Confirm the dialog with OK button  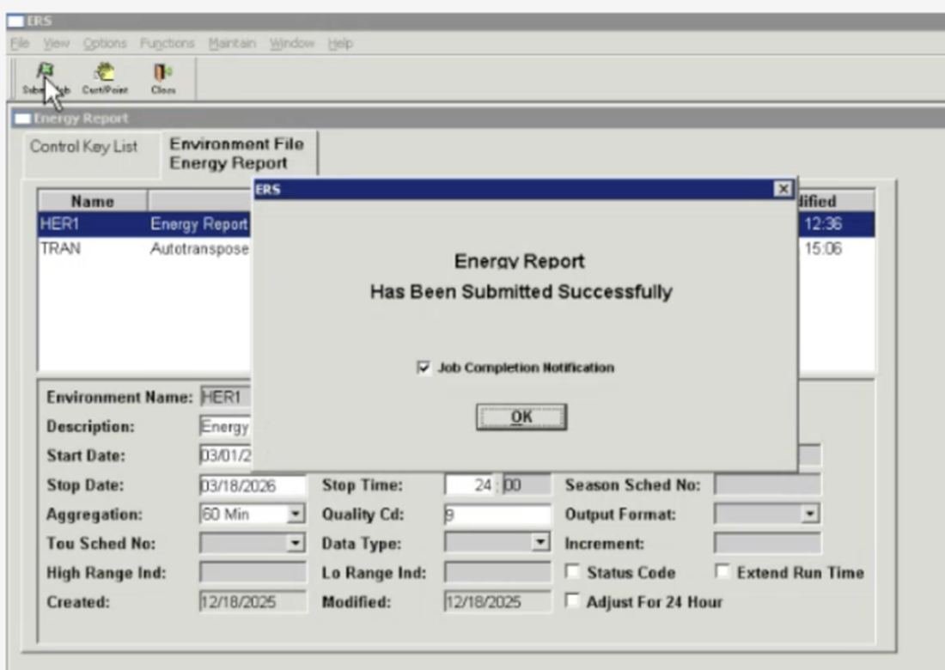point(521,417)
